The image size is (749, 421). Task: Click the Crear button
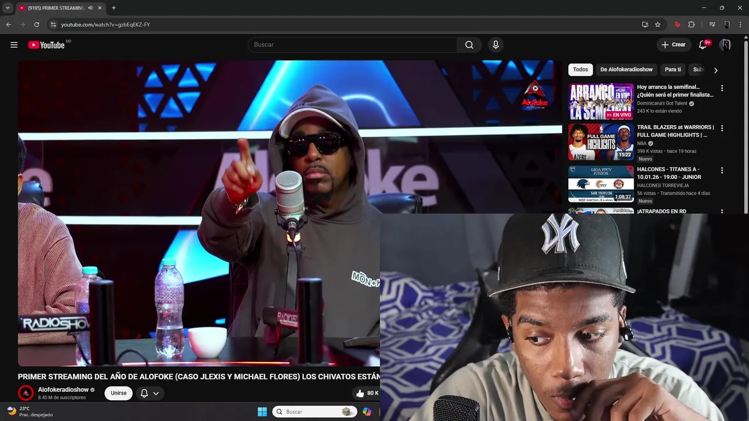coord(673,45)
